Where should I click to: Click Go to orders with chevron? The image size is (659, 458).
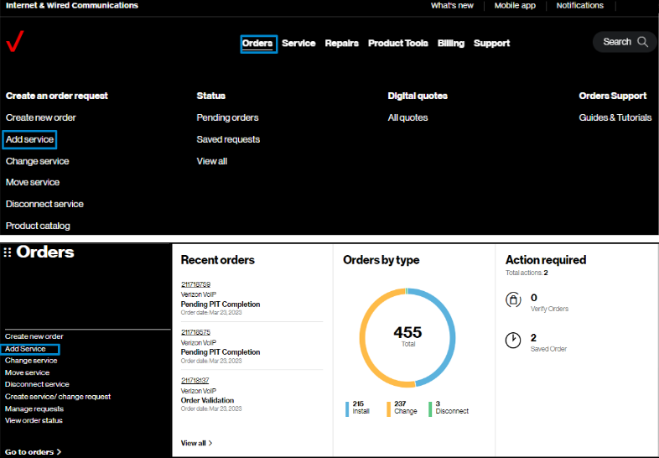[34, 452]
